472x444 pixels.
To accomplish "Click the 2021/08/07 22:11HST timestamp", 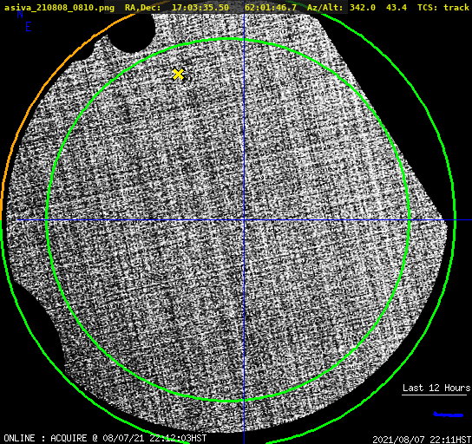I will 422,440.
